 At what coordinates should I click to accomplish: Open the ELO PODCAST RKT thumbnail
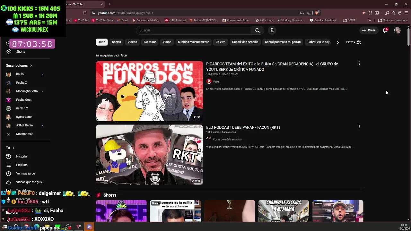point(149,155)
